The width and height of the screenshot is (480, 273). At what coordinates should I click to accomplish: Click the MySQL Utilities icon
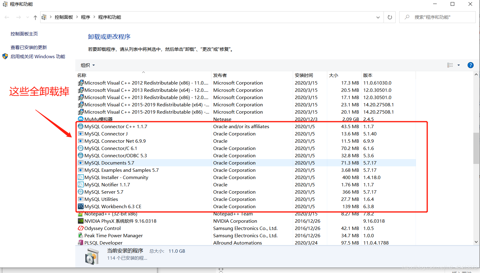point(80,199)
